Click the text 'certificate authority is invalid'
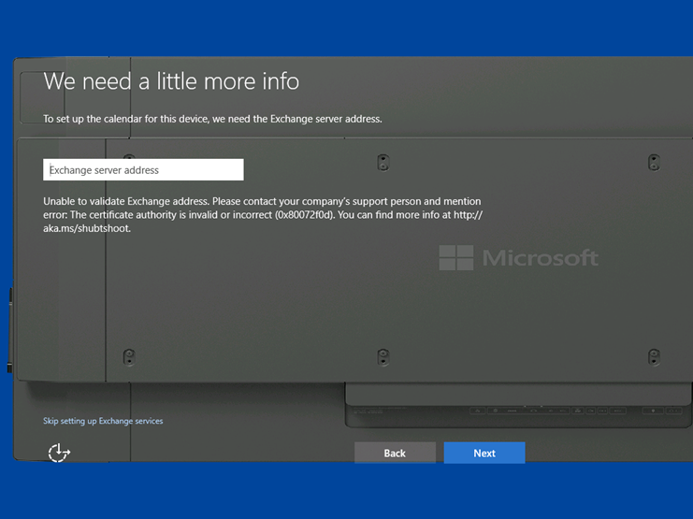The width and height of the screenshot is (693, 519). [x=166, y=215]
